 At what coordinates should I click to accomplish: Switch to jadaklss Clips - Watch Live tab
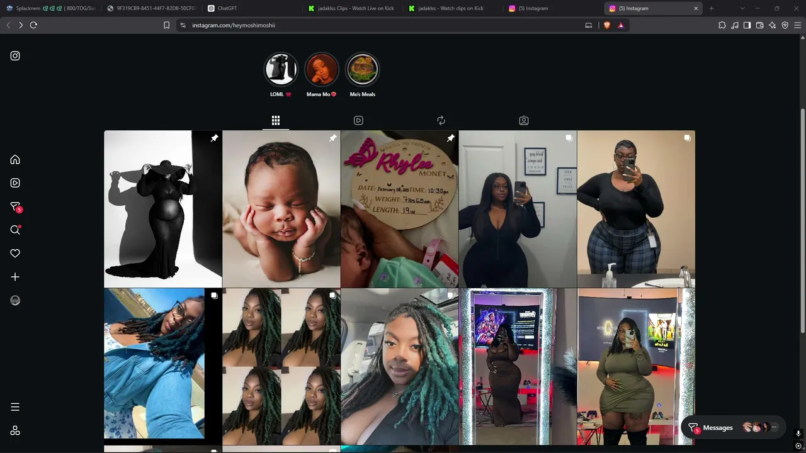[353, 8]
